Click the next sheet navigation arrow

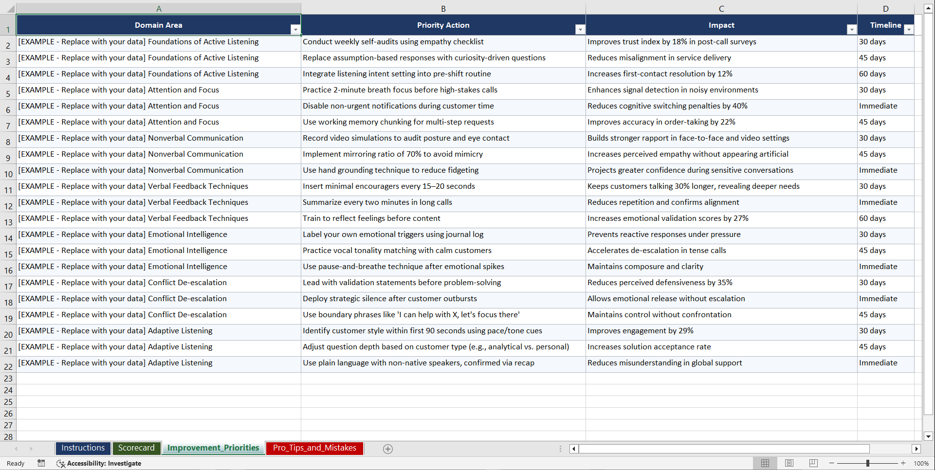[31, 449]
